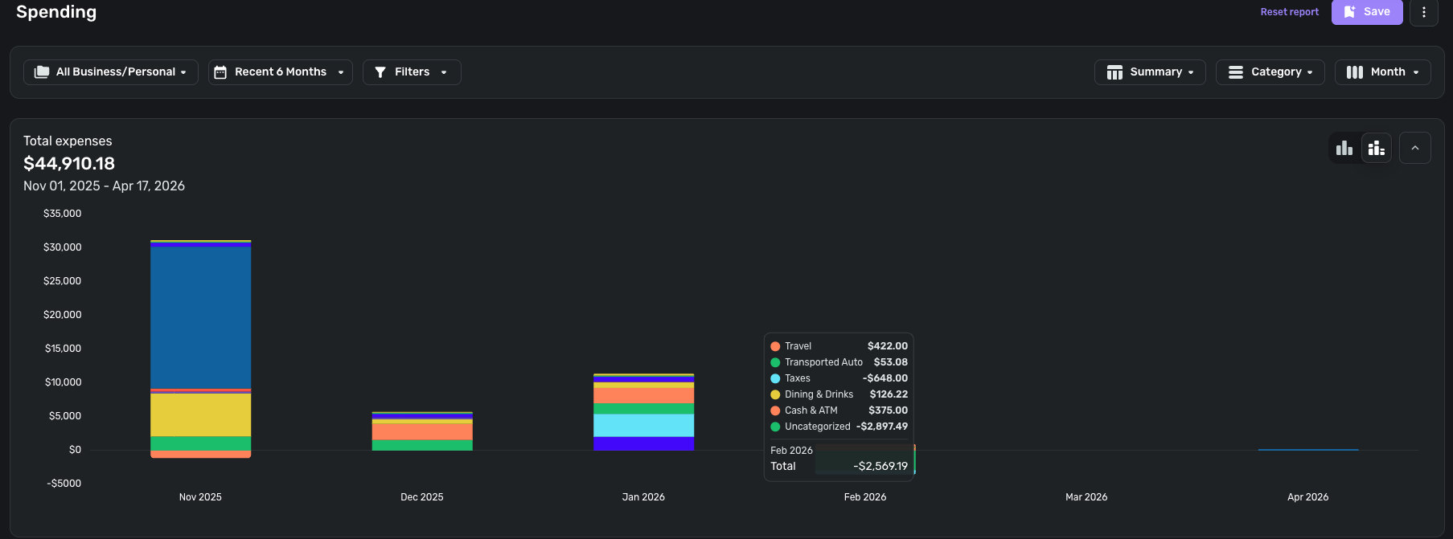Click the dark blue segment in Nov 2025 bar
1453x539 pixels.
pyautogui.click(x=201, y=317)
